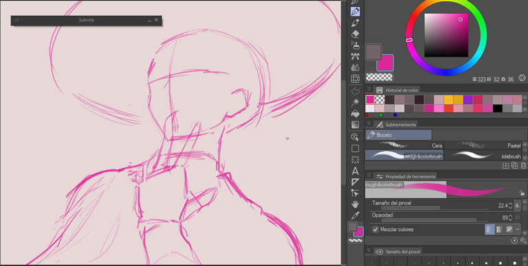Select the second color mixing mode icon
528x266 pixels.
(499, 230)
